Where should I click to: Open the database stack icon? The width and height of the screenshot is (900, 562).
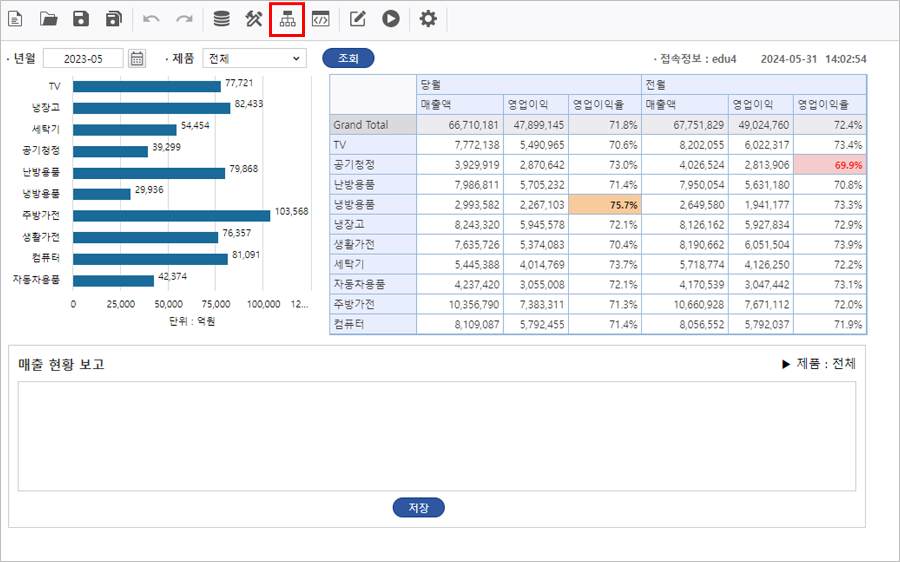[x=221, y=19]
